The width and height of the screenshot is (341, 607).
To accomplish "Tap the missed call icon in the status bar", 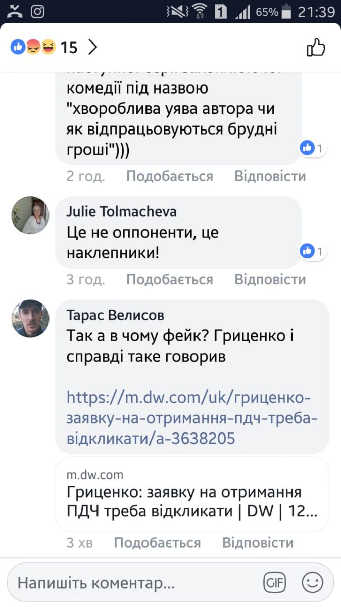I will pos(15,12).
